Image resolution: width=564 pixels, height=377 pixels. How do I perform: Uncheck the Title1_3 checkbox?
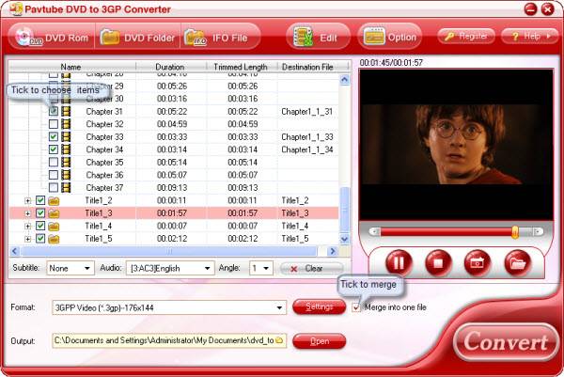point(40,213)
